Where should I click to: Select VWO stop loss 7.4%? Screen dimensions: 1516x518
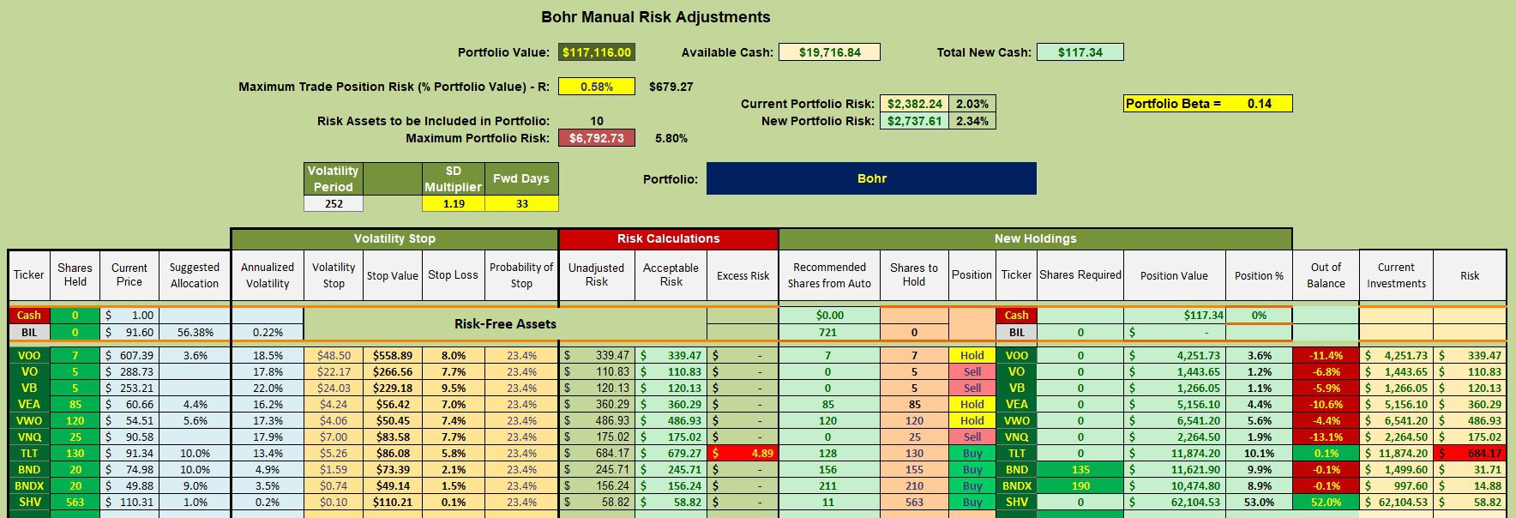pos(454,420)
